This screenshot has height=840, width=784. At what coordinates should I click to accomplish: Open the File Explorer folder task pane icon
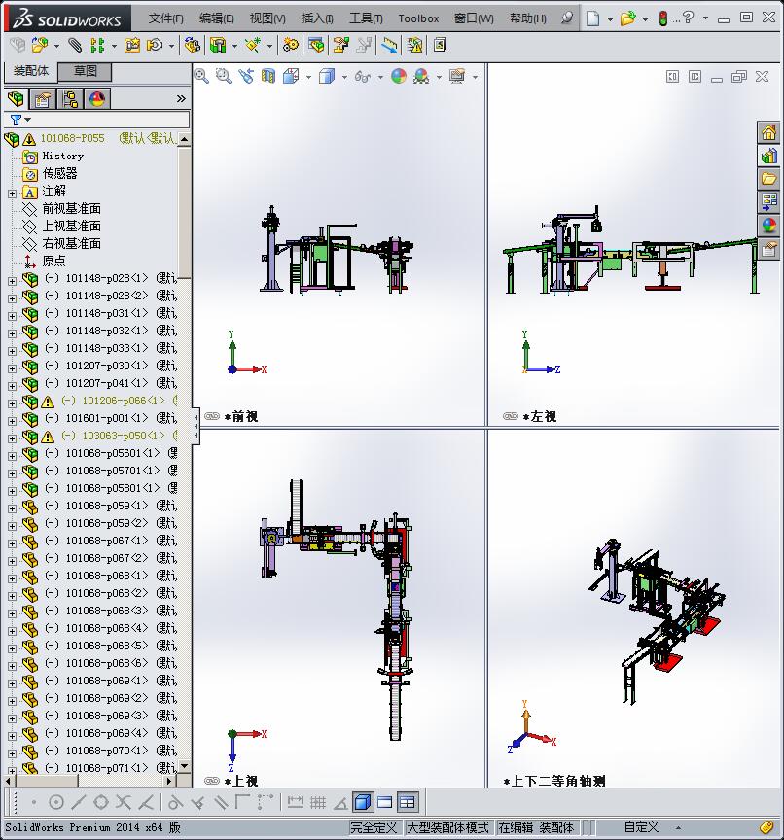tap(769, 179)
